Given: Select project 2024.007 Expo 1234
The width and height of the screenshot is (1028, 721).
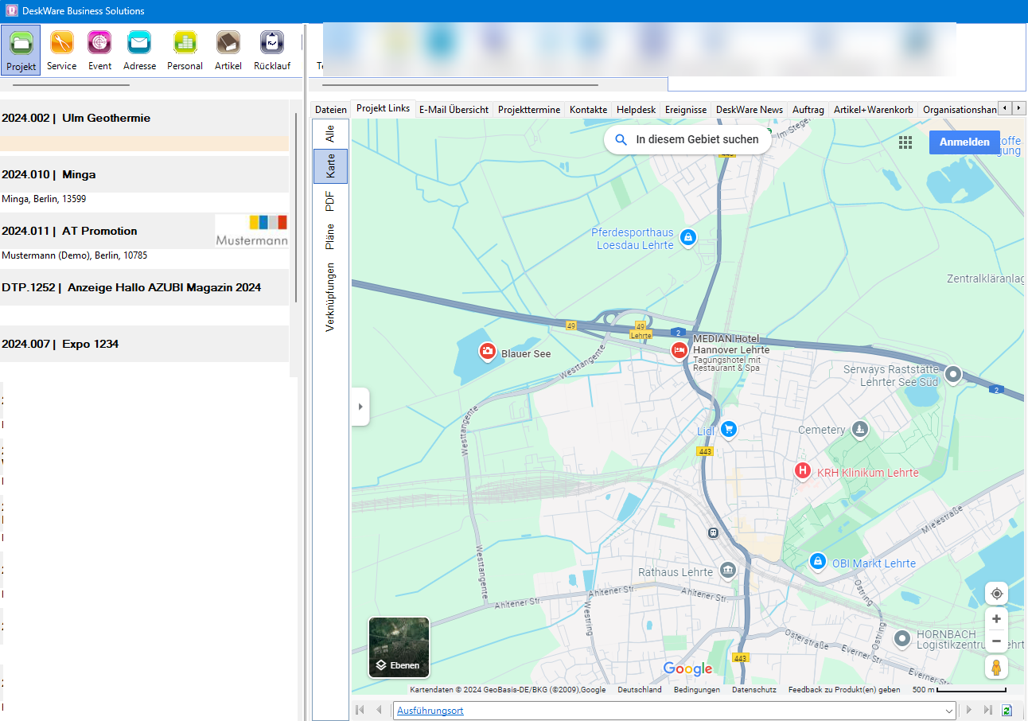Looking at the screenshot, I should 144,344.
